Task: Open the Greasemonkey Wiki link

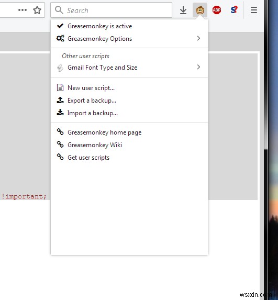Action: (129, 145)
